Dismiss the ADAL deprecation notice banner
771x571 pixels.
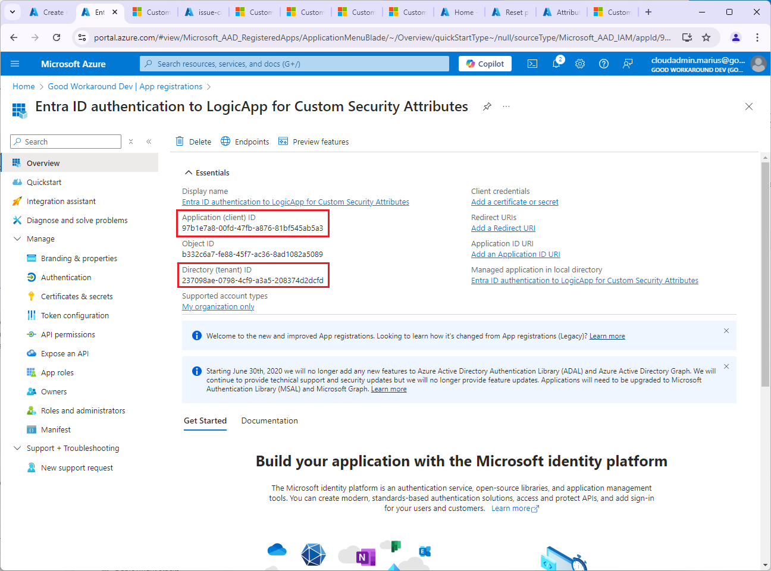[726, 366]
